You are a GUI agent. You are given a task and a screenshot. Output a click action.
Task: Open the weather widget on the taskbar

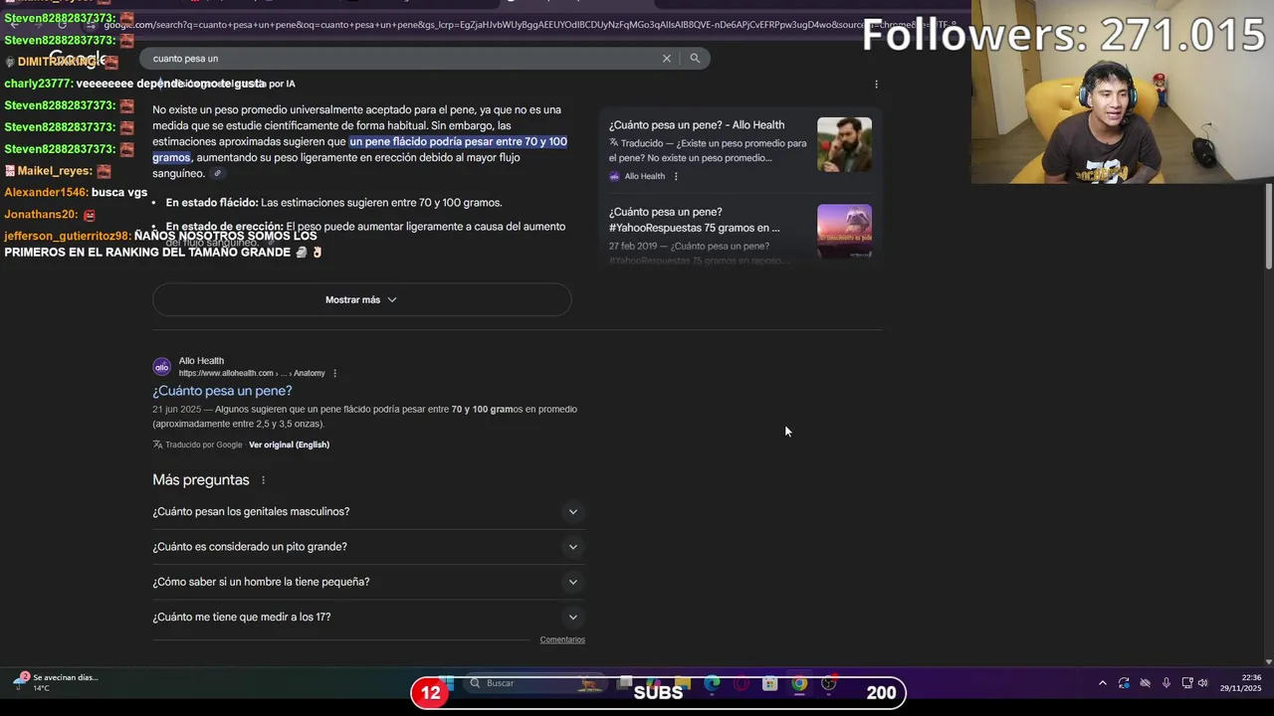point(55,682)
